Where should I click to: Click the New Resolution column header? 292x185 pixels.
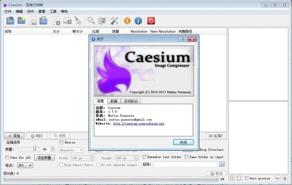(163, 31)
